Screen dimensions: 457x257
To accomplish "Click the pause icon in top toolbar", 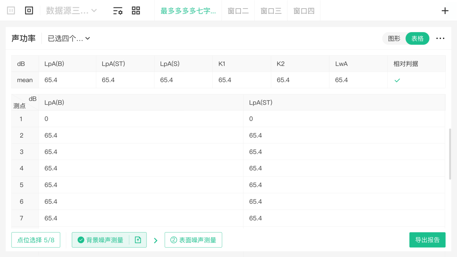I will click(x=11, y=10).
